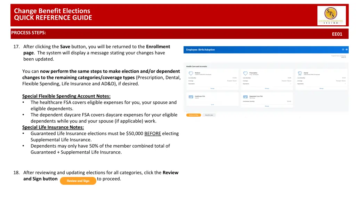
Task: Click the Review and Sign button in step 18
Action: (x=78, y=181)
